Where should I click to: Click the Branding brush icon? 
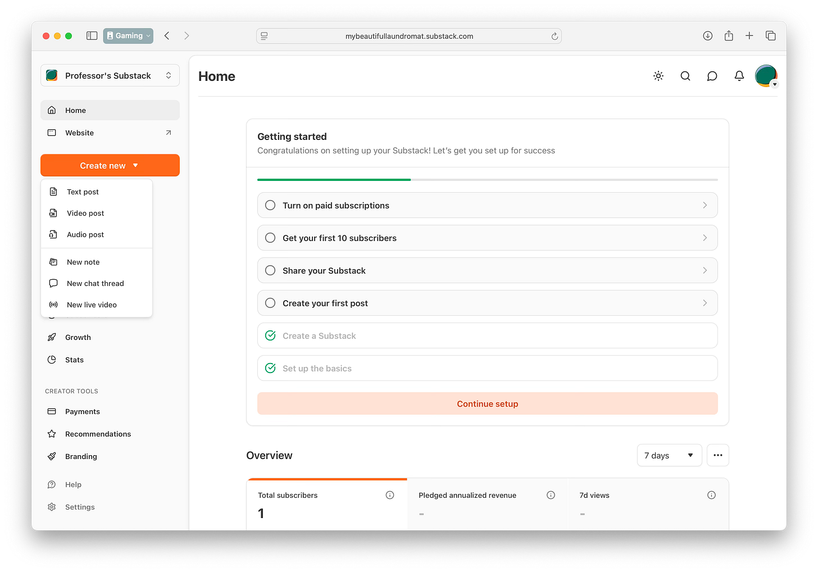tap(52, 456)
